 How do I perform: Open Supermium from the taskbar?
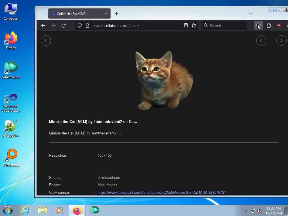tap(95, 210)
